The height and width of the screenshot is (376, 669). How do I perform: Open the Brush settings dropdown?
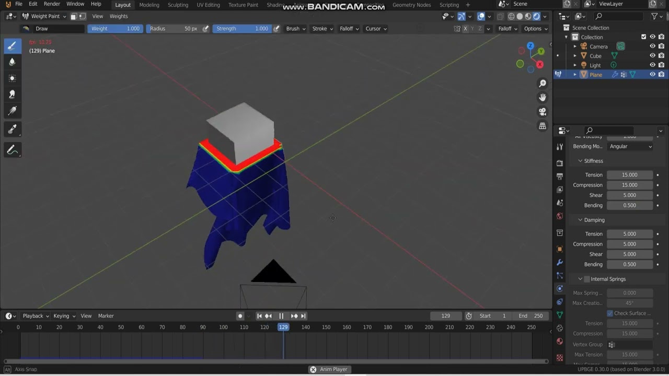(296, 29)
